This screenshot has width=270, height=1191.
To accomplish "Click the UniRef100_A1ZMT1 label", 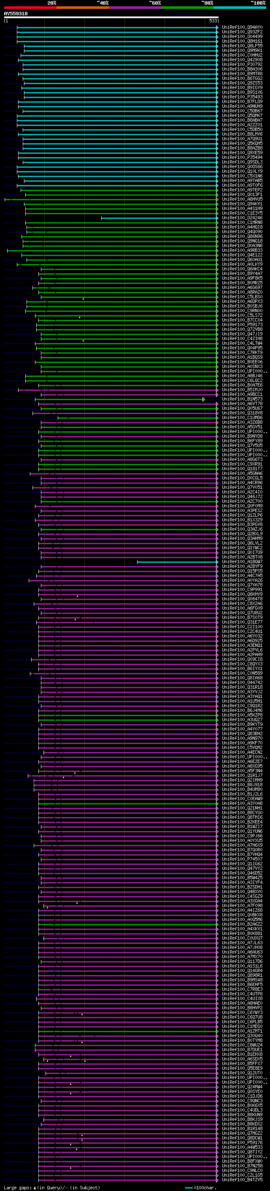I will pos(242,1031).
